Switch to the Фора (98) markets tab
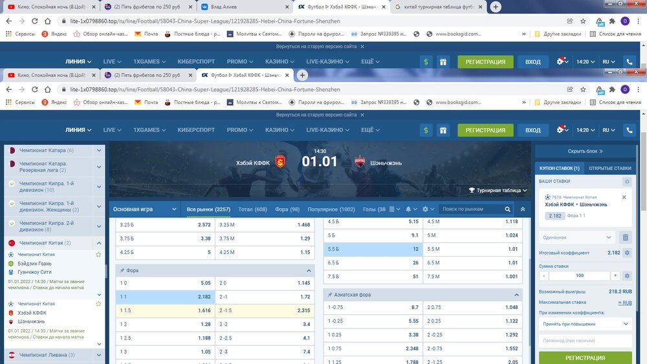The height and width of the screenshot is (364, 647). pos(287,209)
